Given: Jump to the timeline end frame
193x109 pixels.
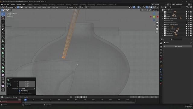Looking at the screenshot, I should point(86,97).
